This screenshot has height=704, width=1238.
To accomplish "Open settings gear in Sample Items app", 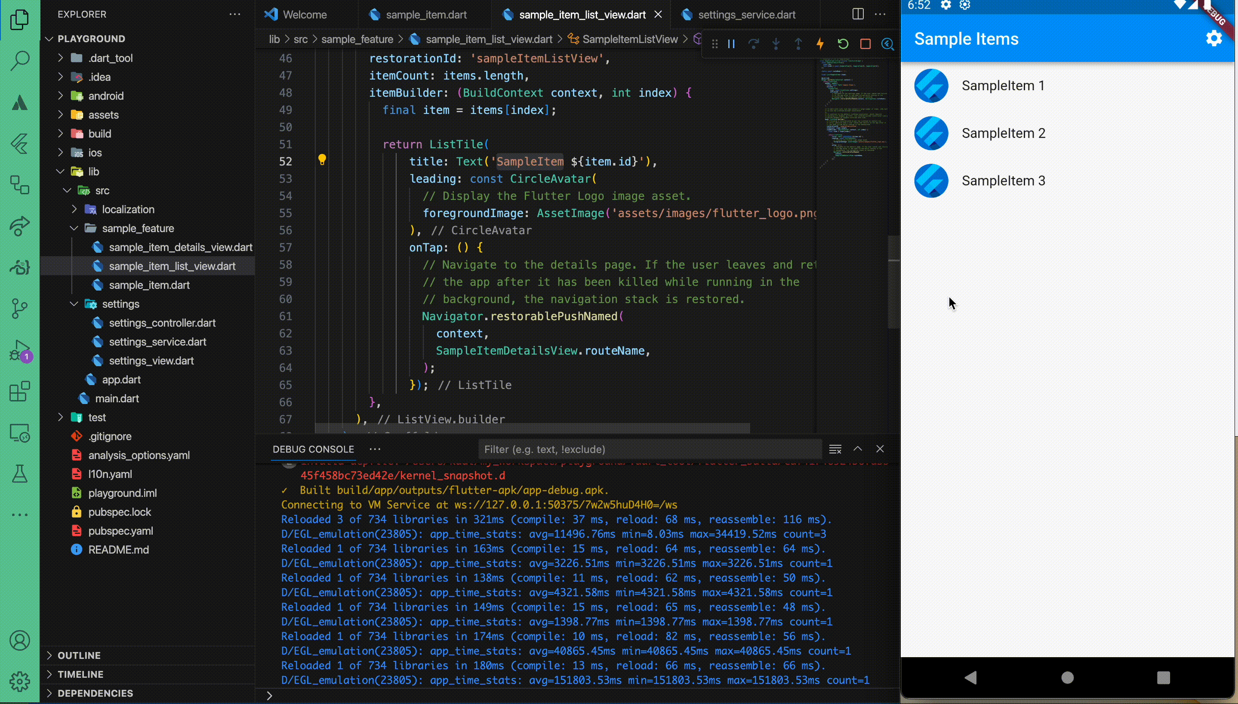I will pos(1213,38).
